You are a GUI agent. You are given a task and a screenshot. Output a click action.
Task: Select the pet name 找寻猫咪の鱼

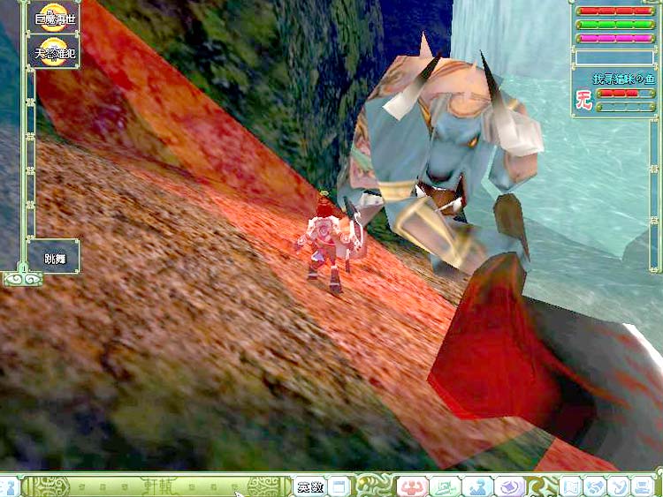(x=623, y=79)
